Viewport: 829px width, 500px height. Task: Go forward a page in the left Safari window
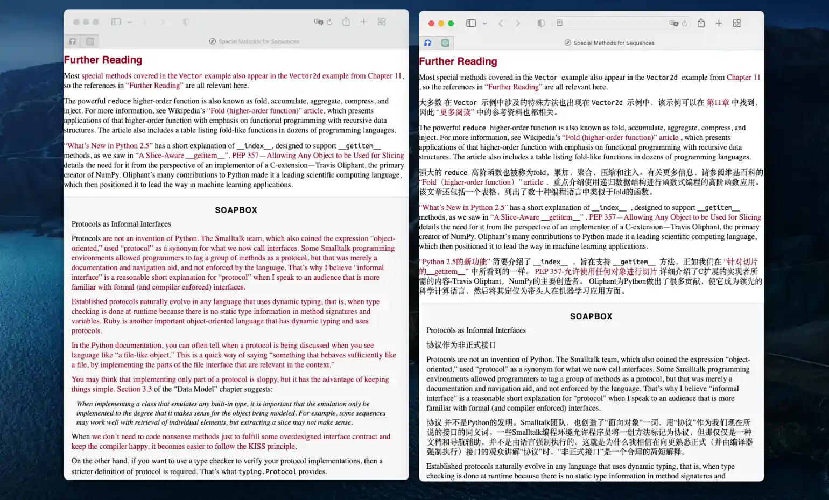(x=163, y=22)
